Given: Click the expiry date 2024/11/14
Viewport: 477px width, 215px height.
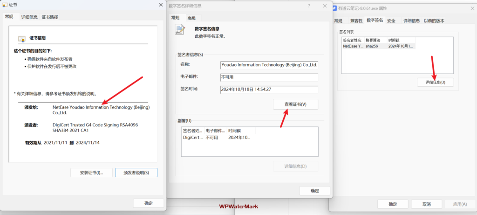Looking at the screenshot, I should 88,142.
